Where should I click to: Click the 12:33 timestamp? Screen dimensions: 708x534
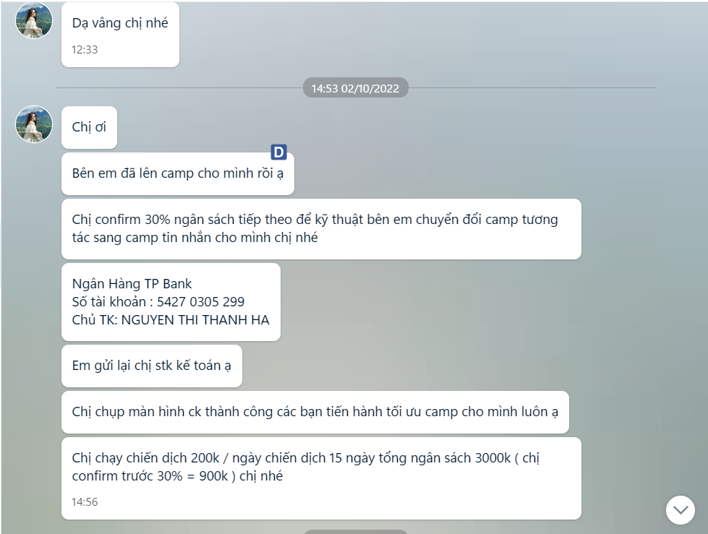(85, 50)
